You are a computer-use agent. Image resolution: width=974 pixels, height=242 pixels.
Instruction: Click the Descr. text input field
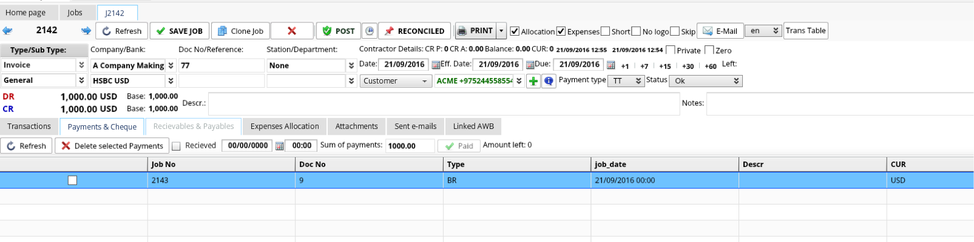pyautogui.click(x=444, y=104)
